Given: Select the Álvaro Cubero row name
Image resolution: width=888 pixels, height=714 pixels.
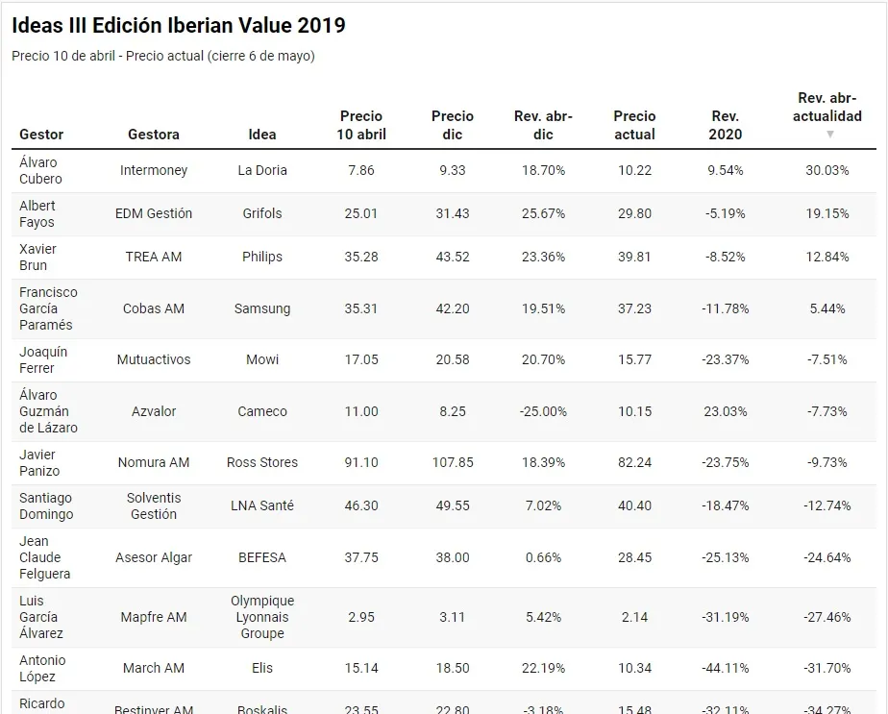Looking at the screenshot, I should [40, 170].
